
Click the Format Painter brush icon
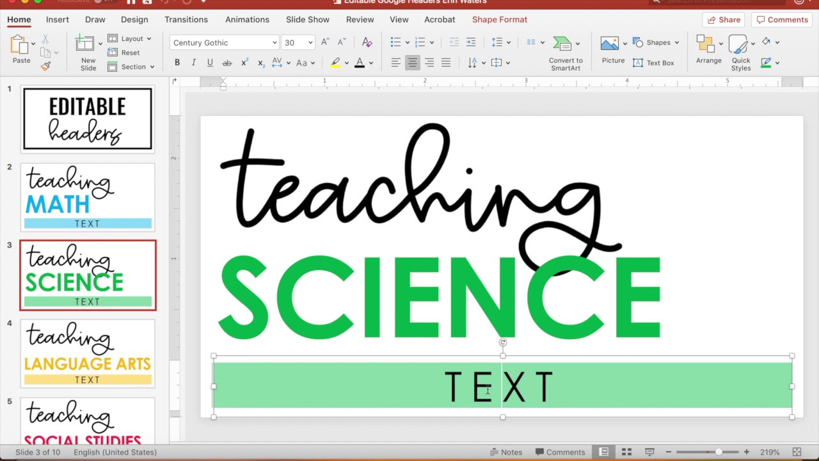(x=45, y=65)
